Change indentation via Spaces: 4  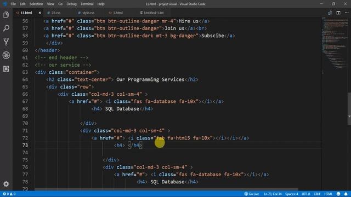pyautogui.click(x=292, y=194)
